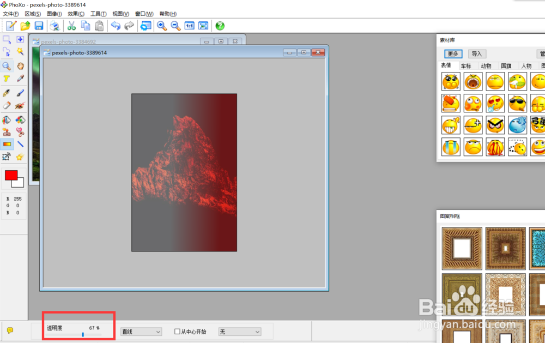Select the crop rotate transform tool

[x=7, y=157]
